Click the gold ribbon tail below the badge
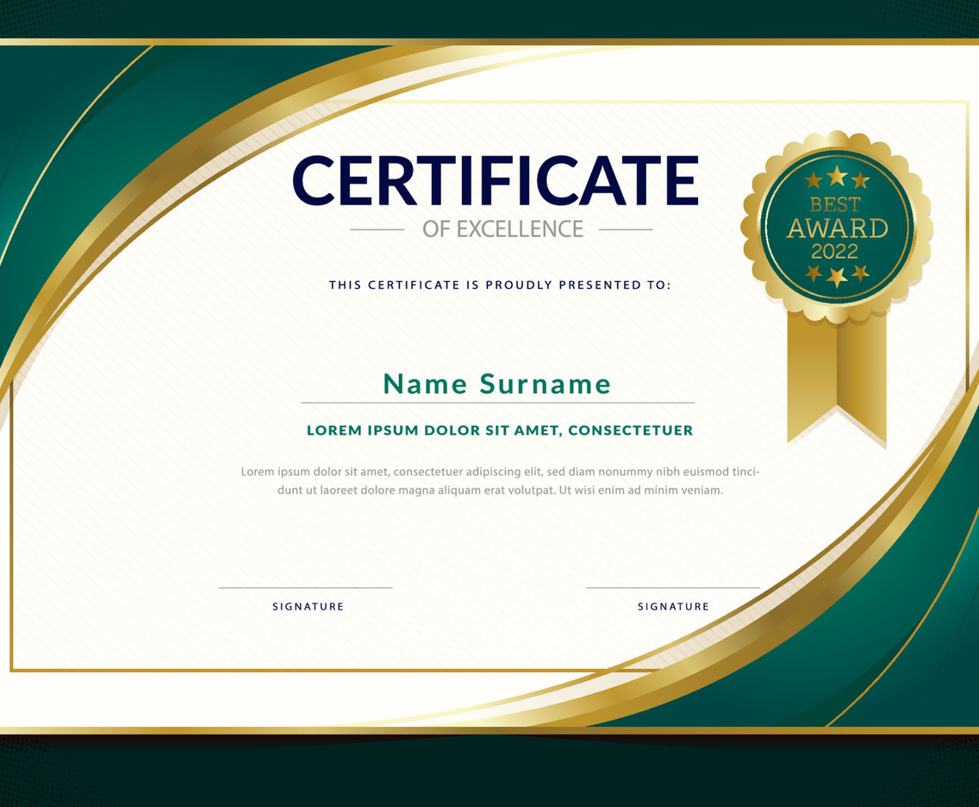 pyautogui.click(x=837, y=381)
